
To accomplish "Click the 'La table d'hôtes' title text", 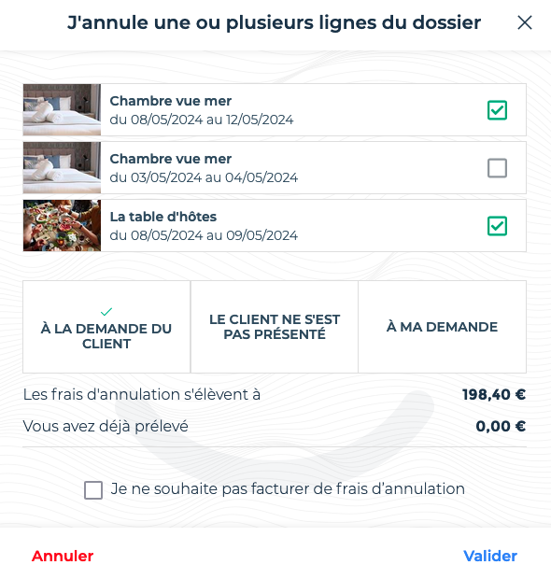I will pyautogui.click(x=163, y=217).
